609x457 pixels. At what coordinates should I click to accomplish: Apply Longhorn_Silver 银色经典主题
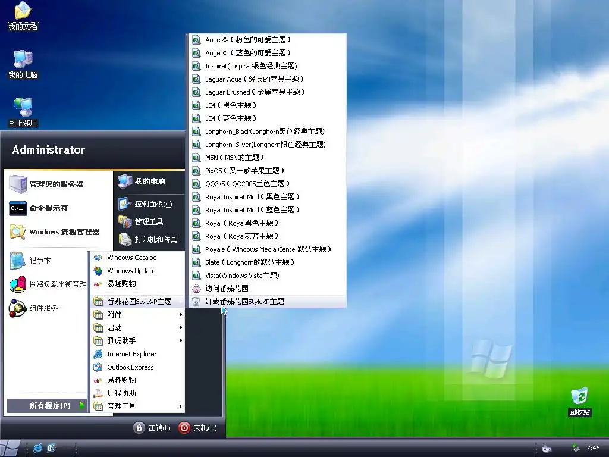267,145
